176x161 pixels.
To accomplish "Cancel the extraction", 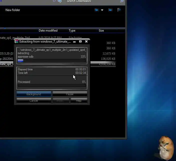I will (34, 100).
